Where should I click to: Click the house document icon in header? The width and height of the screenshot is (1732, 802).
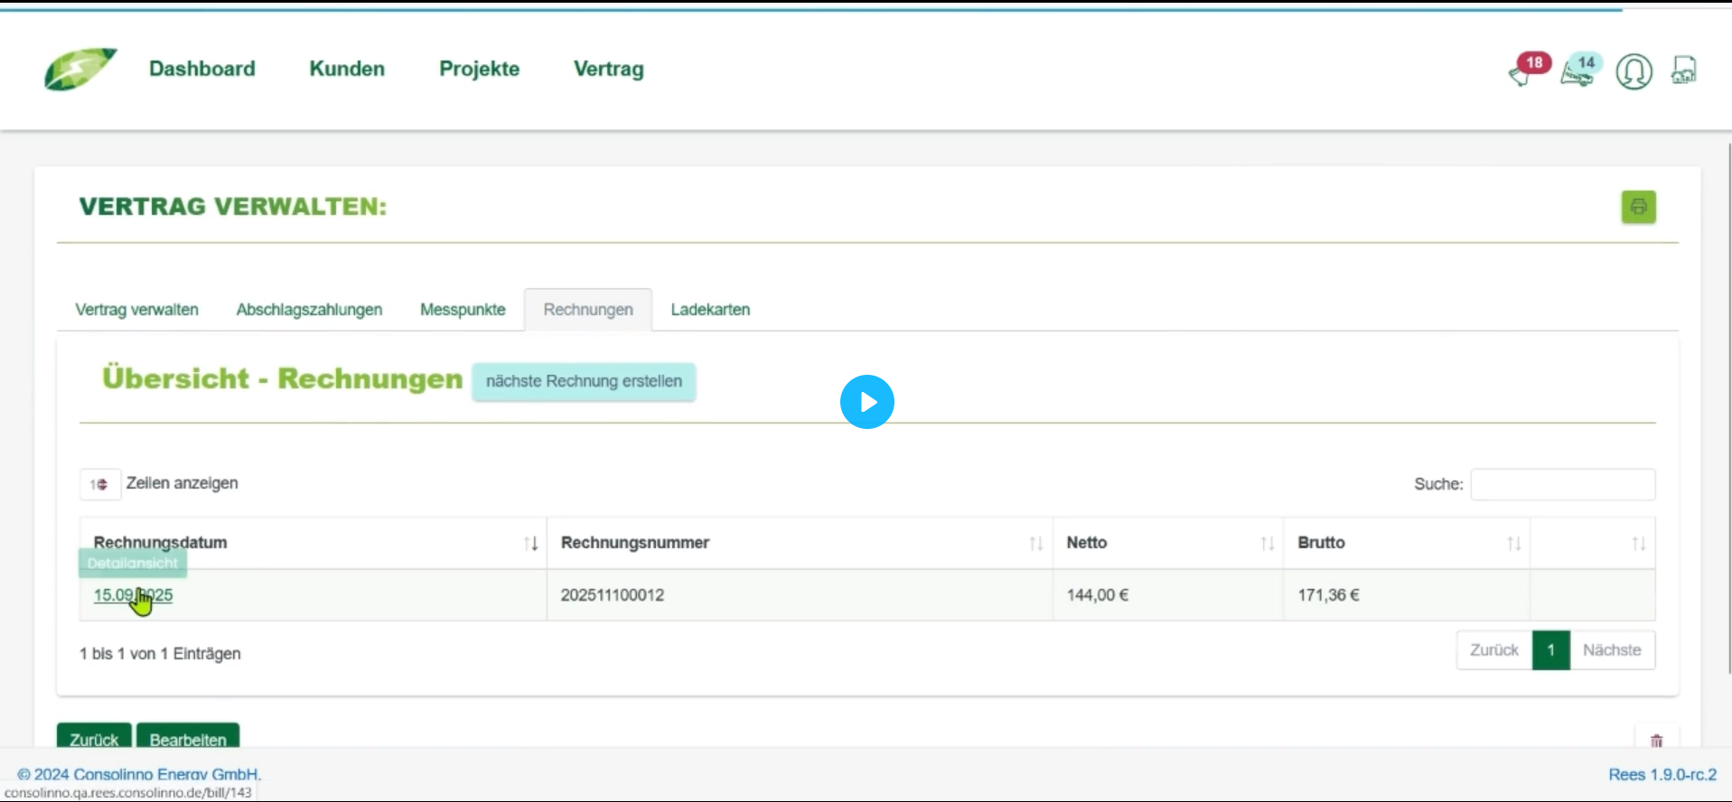[x=1683, y=70]
